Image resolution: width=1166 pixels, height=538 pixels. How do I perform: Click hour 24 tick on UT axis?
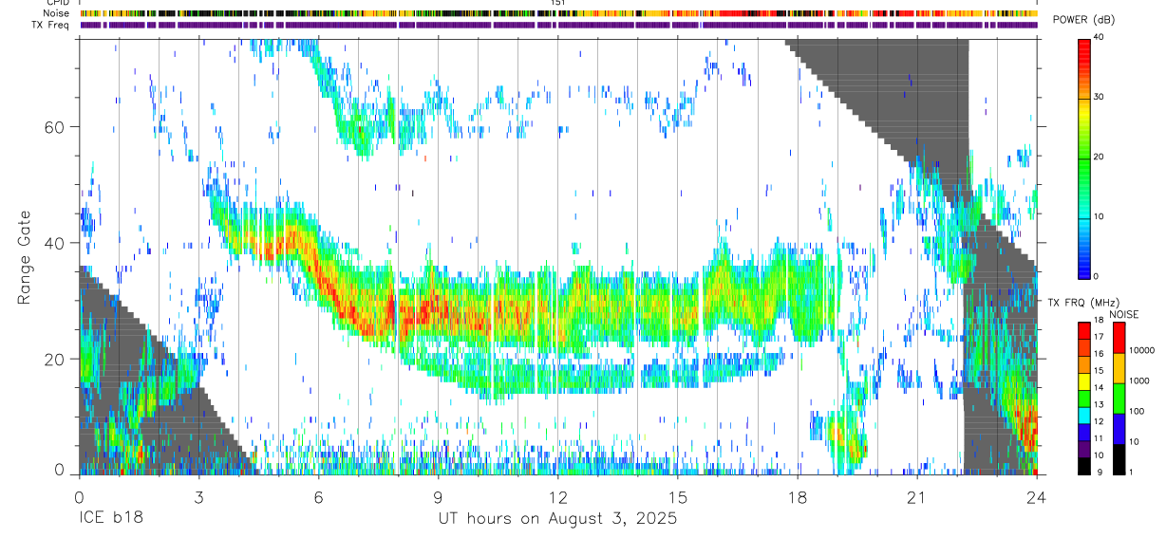click(x=1036, y=497)
